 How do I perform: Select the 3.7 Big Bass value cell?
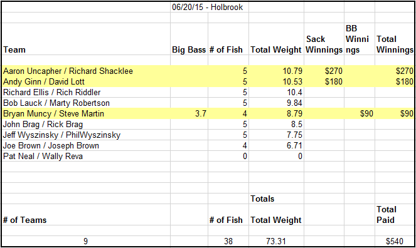(x=189, y=113)
